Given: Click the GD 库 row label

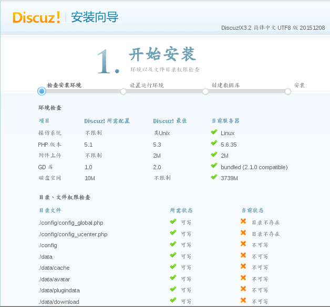Looking at the screenshot, I should pos(46,167).
